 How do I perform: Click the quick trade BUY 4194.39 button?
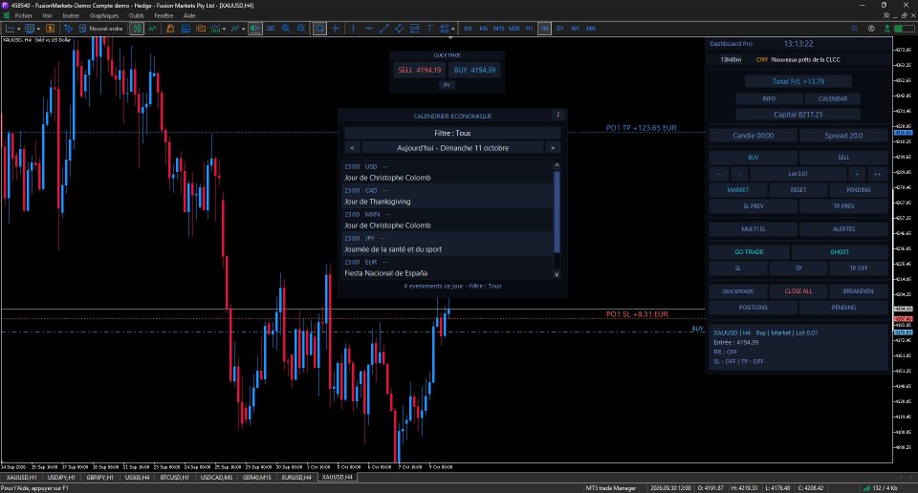pyautogui.click(x=475, y=70)
